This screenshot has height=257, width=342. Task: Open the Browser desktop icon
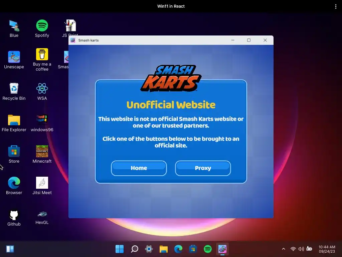click(x=14, y=186)
